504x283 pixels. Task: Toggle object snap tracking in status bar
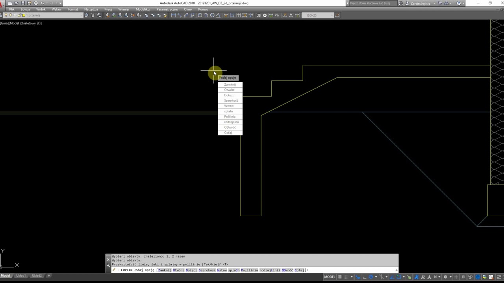pyautogui.click(x=392, y=277)
